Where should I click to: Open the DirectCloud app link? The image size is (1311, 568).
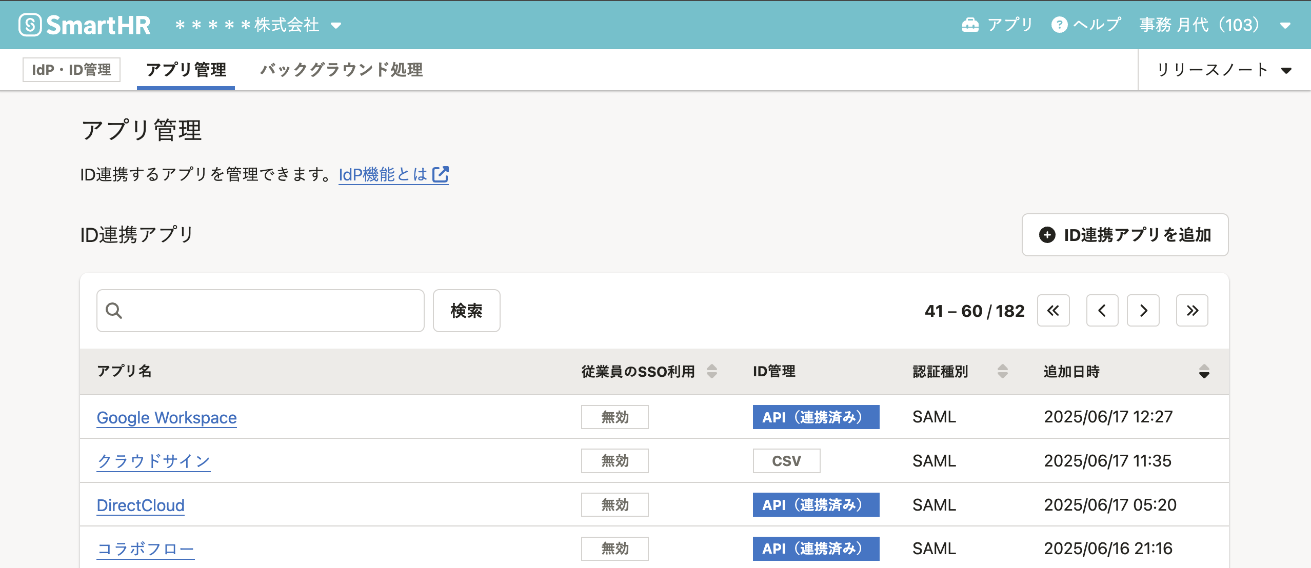click(x=141, y=505)
